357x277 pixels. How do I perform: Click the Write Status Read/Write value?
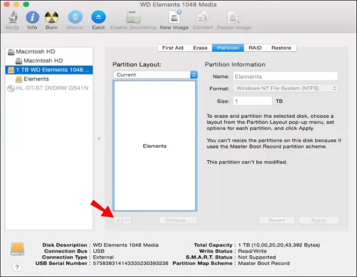coord(252,251)
